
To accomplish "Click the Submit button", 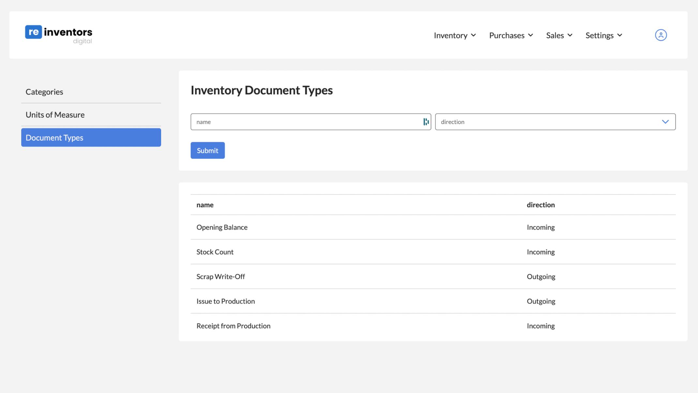I will click(207, 150).
